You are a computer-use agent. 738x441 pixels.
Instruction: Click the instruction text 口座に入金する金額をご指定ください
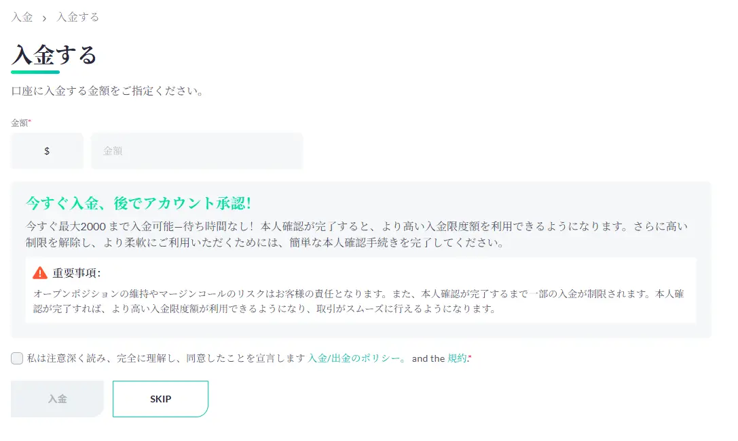[108, 90]
